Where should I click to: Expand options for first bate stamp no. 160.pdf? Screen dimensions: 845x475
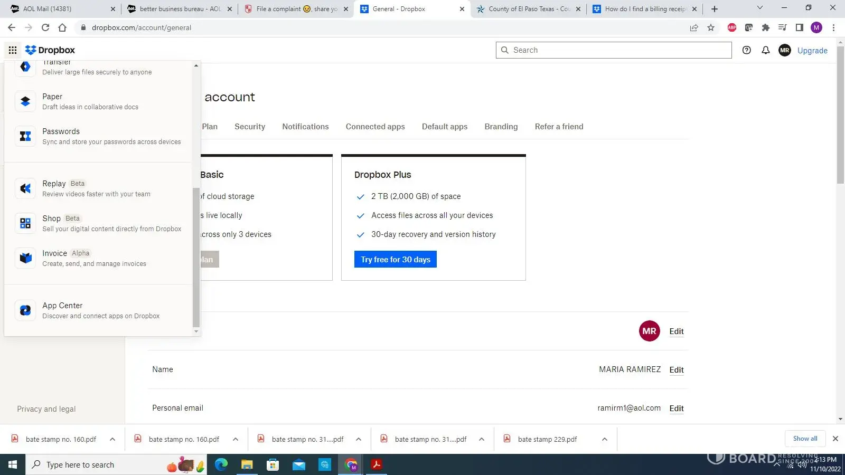pyautogui.click(x=112, y=439)
